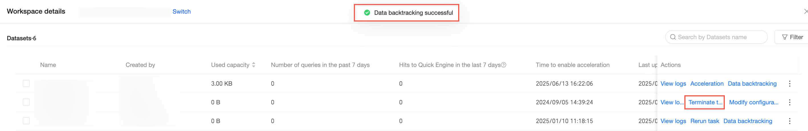This screenshot has height=131, width=808.
Task: Click the search magnifier icon
Action: tap(673, 37)
